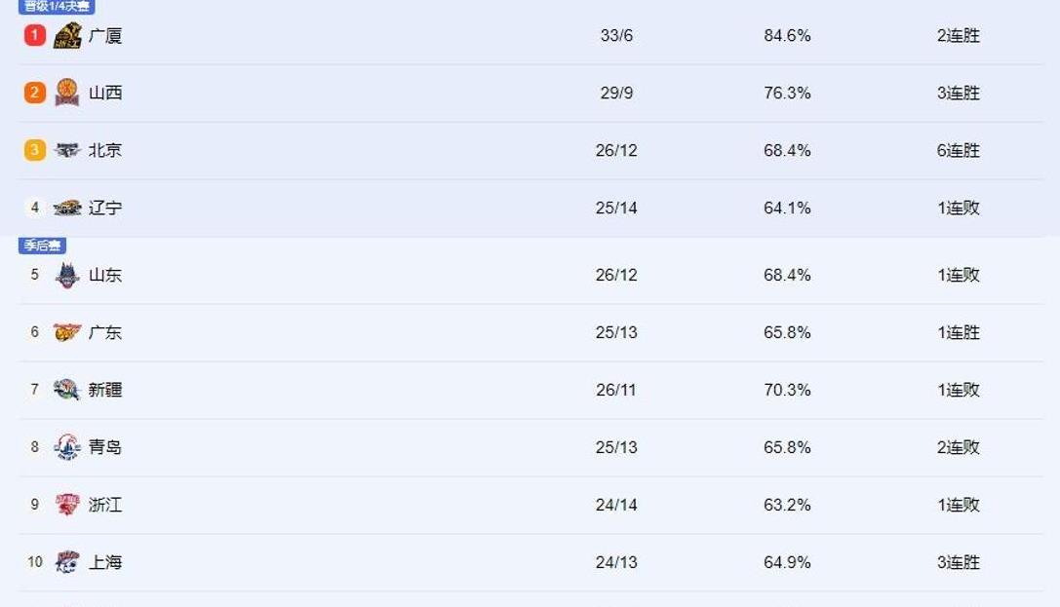Viewport: 1060px width, 607px height.
Task: Click the red rank 1 badge
Action: click(x=35, y=35)
